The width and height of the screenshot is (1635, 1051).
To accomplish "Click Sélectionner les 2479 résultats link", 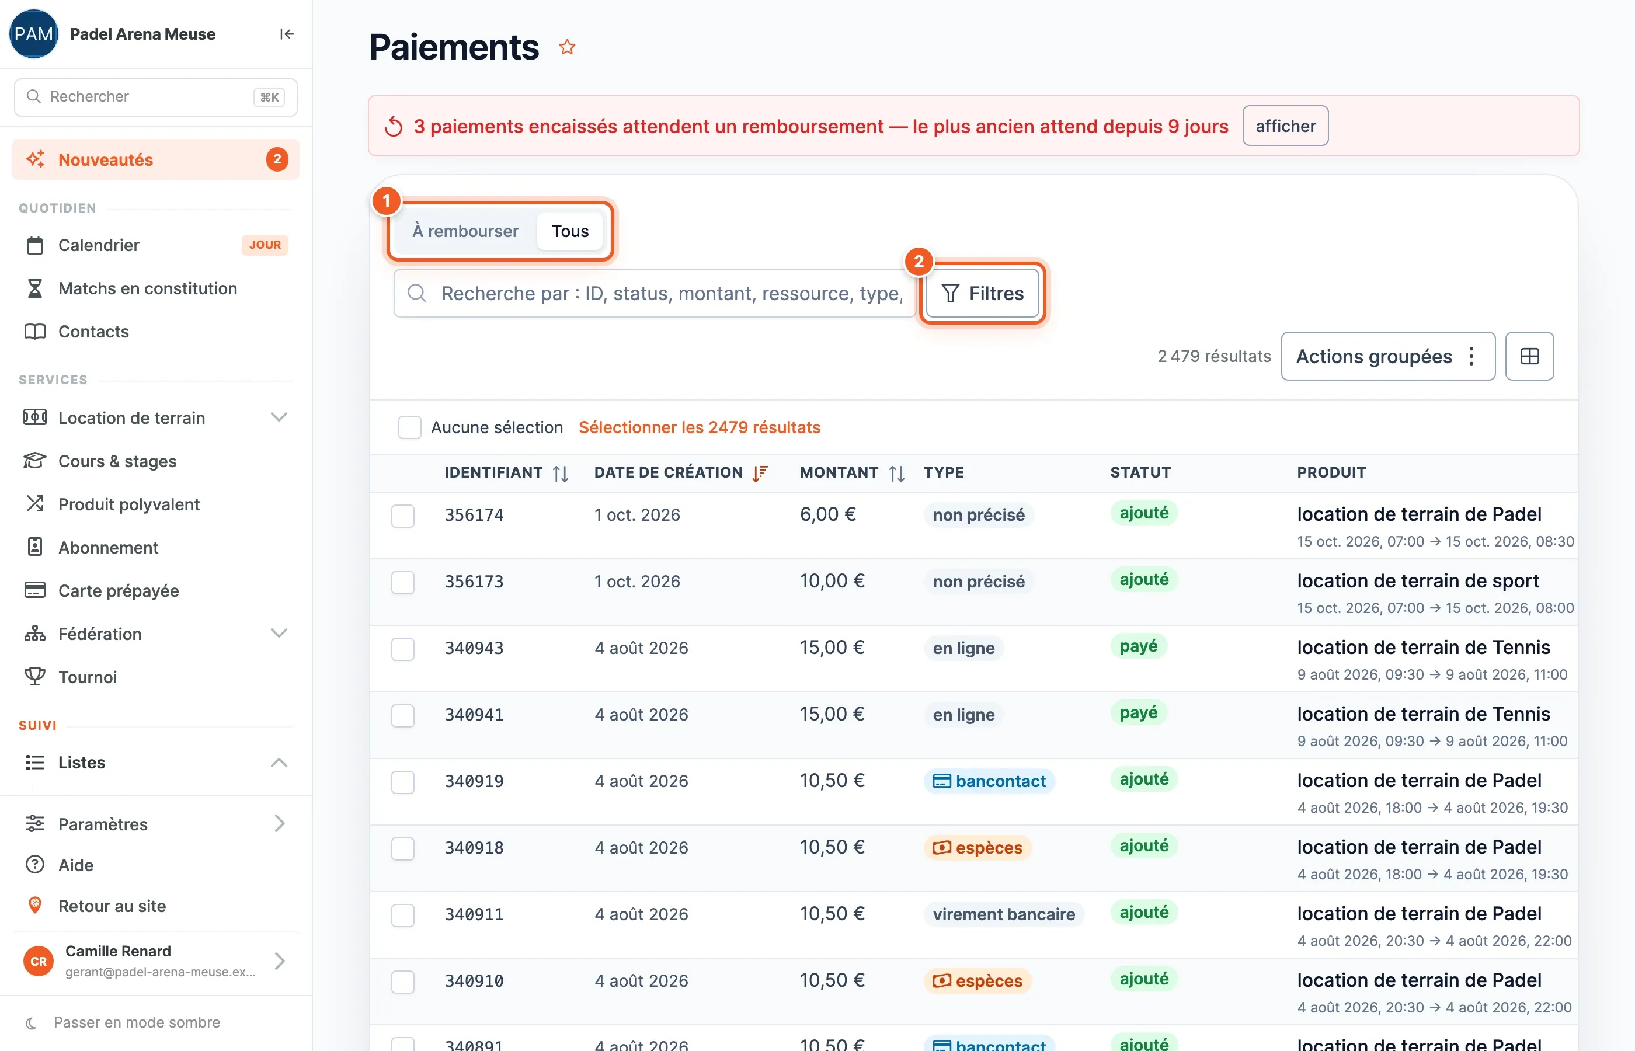I will (700, 427).
